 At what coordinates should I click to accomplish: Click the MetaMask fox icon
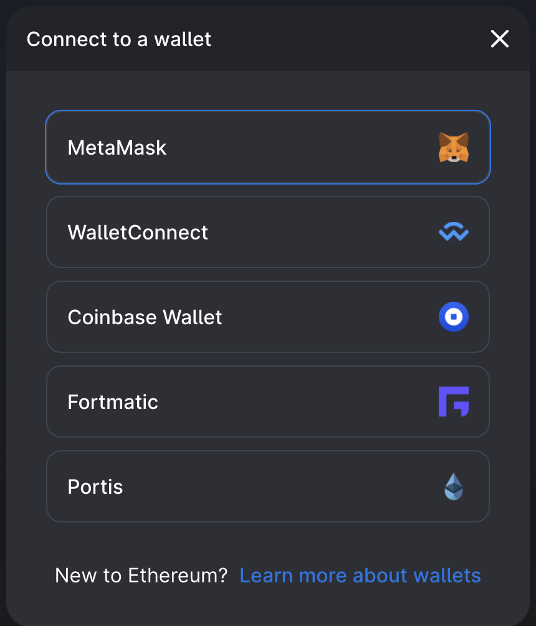[454, 147]
